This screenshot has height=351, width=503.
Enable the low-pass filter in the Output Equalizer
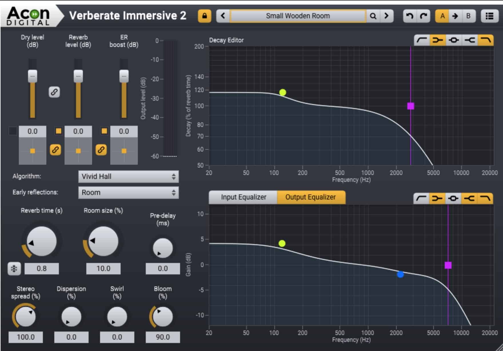click(485, 198)
